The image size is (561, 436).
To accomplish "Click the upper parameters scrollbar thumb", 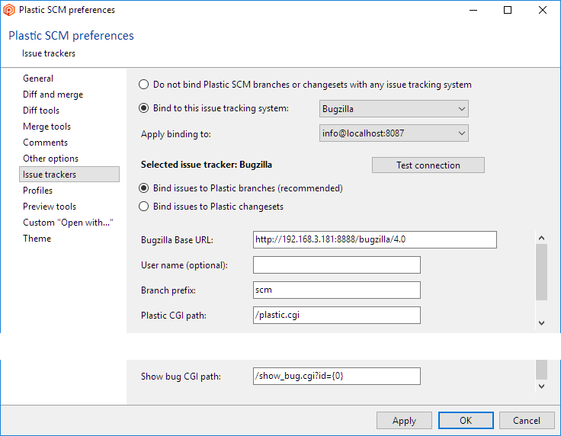I will [x=541, y=272].
